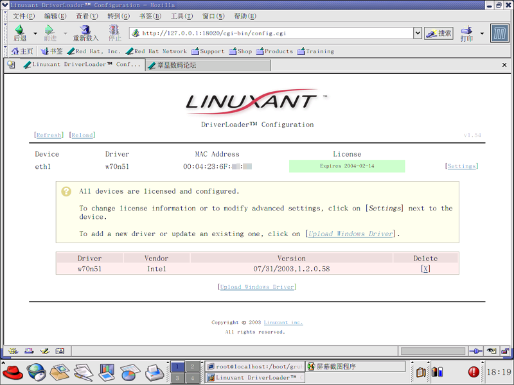514x385 pixels.
Task: Open a new tab using tab-bar icon
Action: click(x=11, y=65)
